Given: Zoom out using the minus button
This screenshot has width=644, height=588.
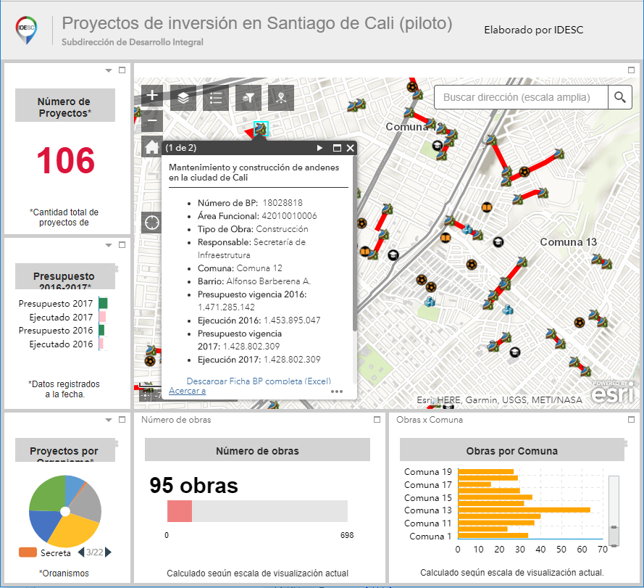Looking at the screenshot, I should point(151,120).
